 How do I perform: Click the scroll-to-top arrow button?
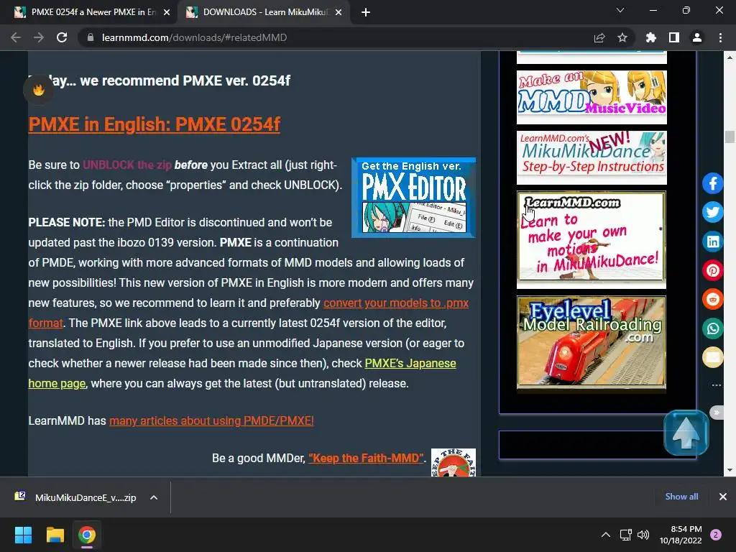tap(686, 433)
